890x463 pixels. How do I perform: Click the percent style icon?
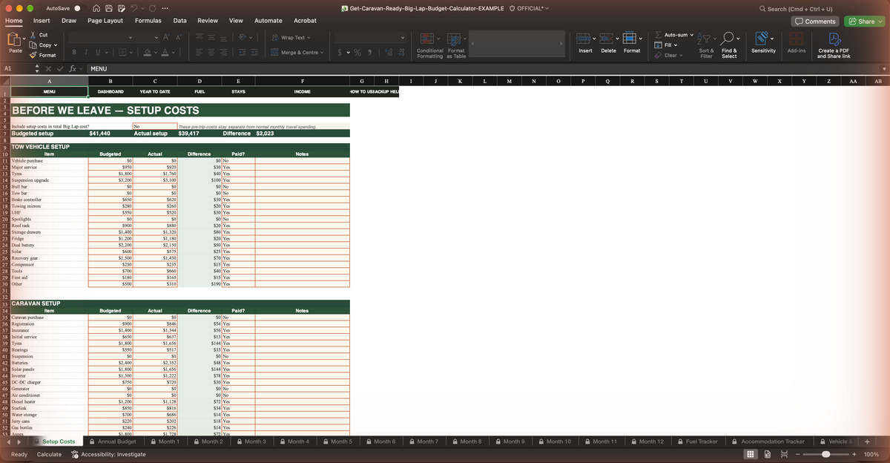357,52
